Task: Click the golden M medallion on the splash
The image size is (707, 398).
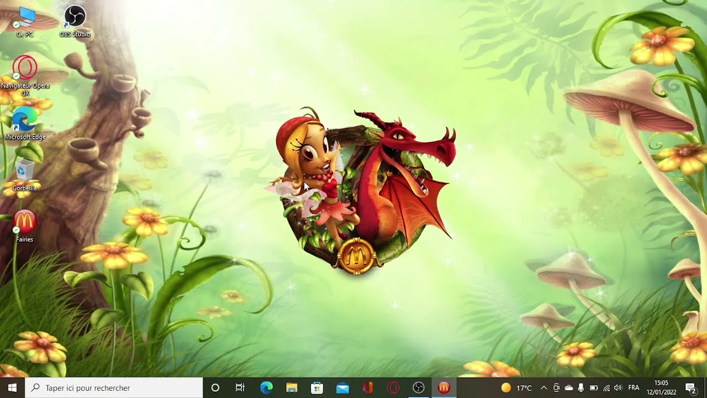Action: [356, 256]
